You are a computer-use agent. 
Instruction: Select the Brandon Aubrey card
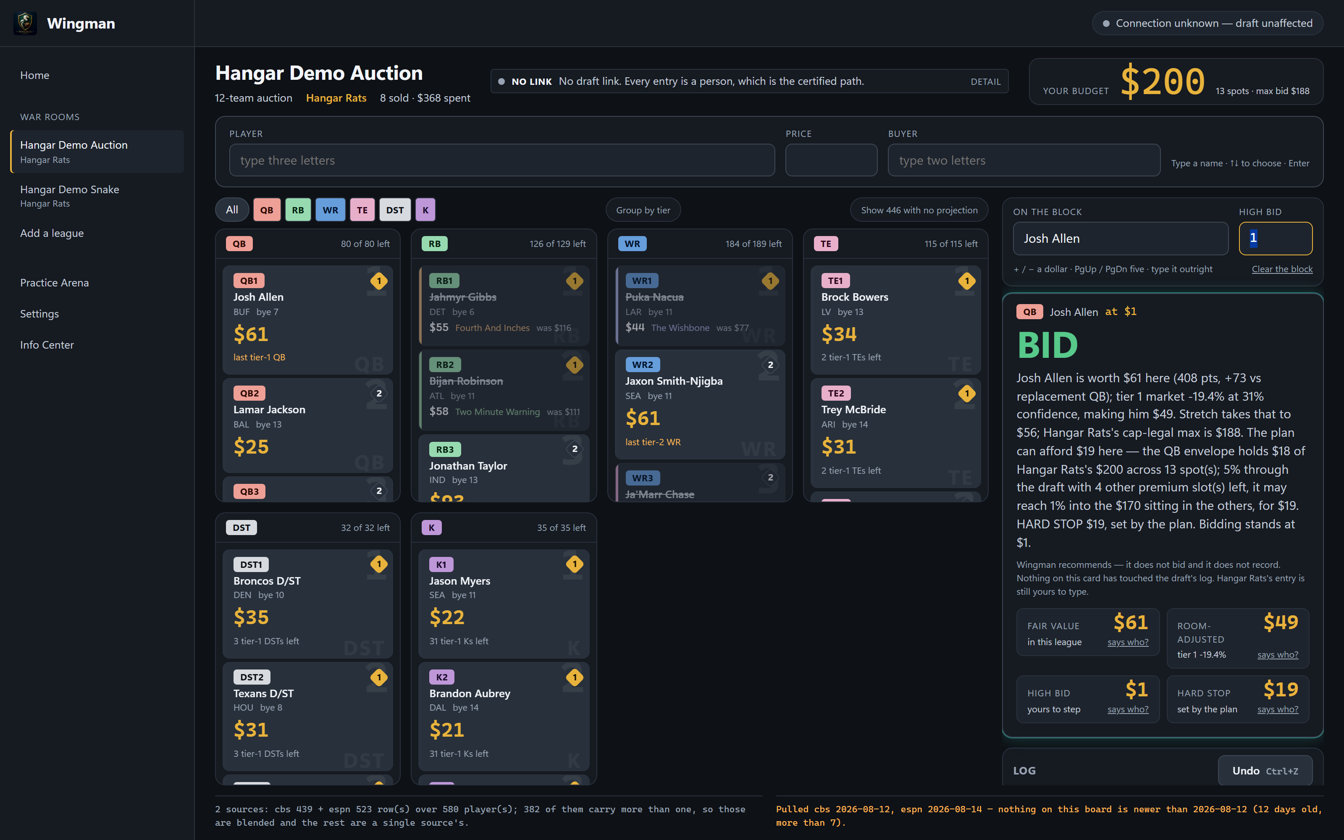point(504,716)
